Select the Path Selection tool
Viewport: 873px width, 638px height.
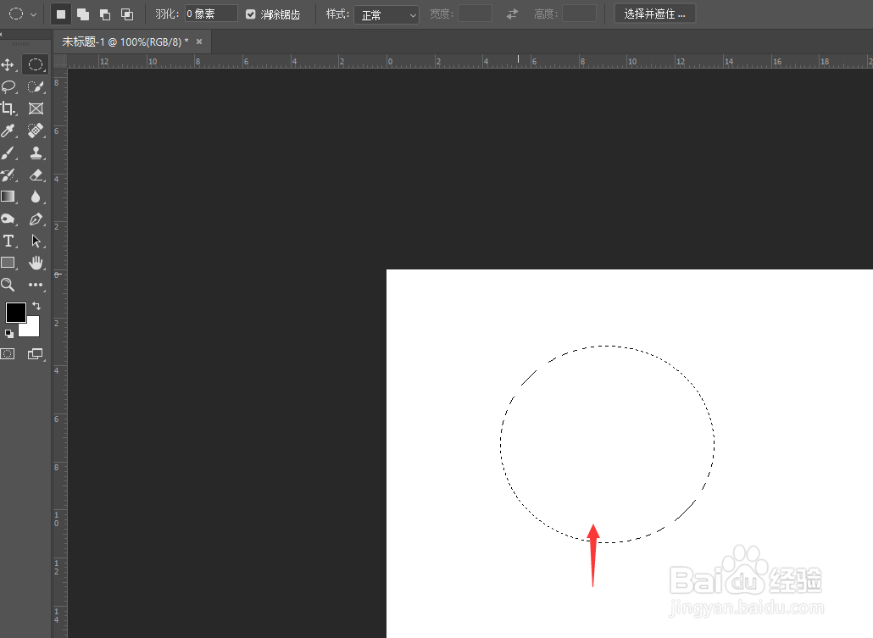point(36,241)
